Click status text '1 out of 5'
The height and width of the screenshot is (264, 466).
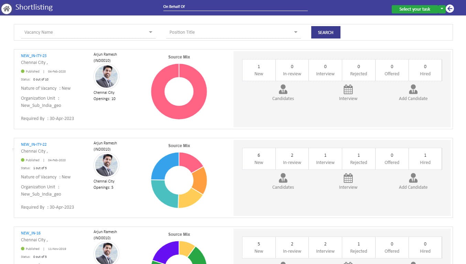click(x=40, y=168)
